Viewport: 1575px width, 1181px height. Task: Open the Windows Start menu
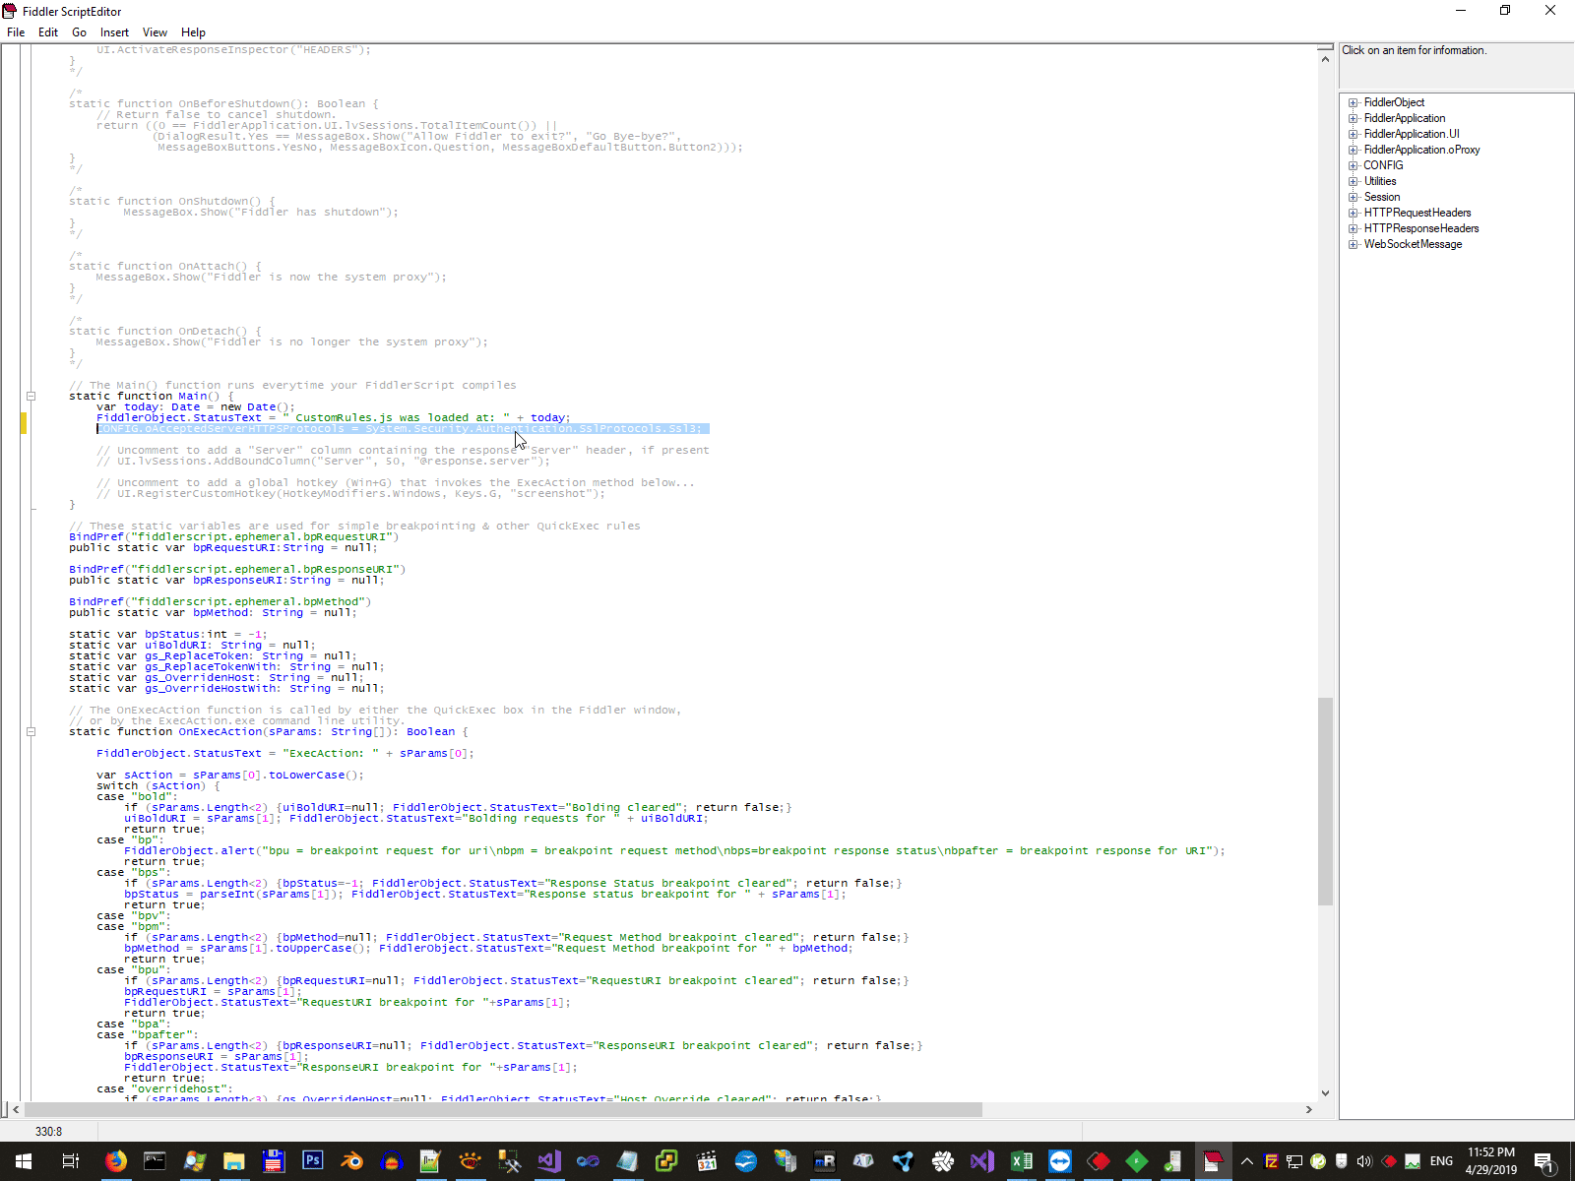24,1161
